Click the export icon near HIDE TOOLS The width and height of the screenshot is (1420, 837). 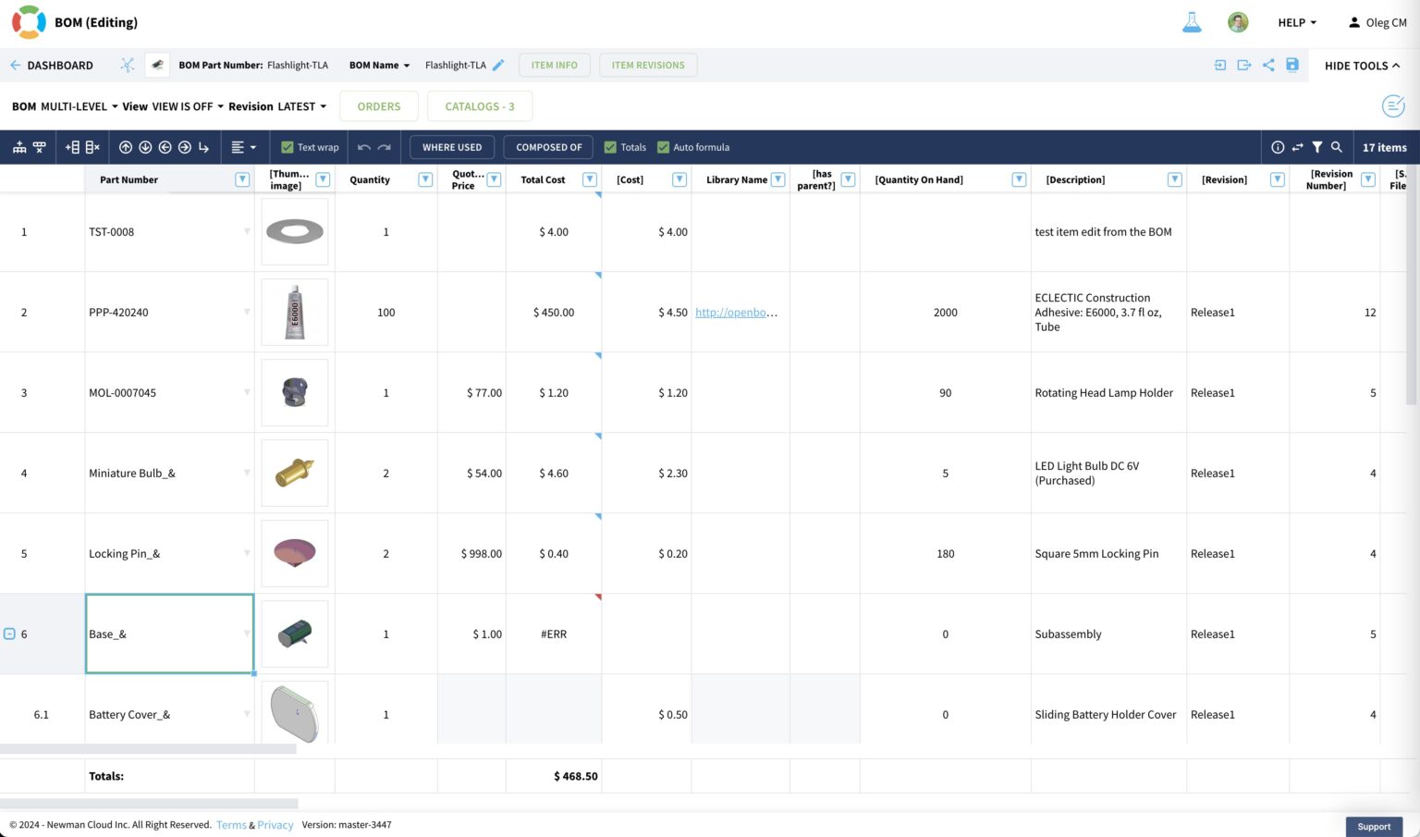click(1243, 65)
